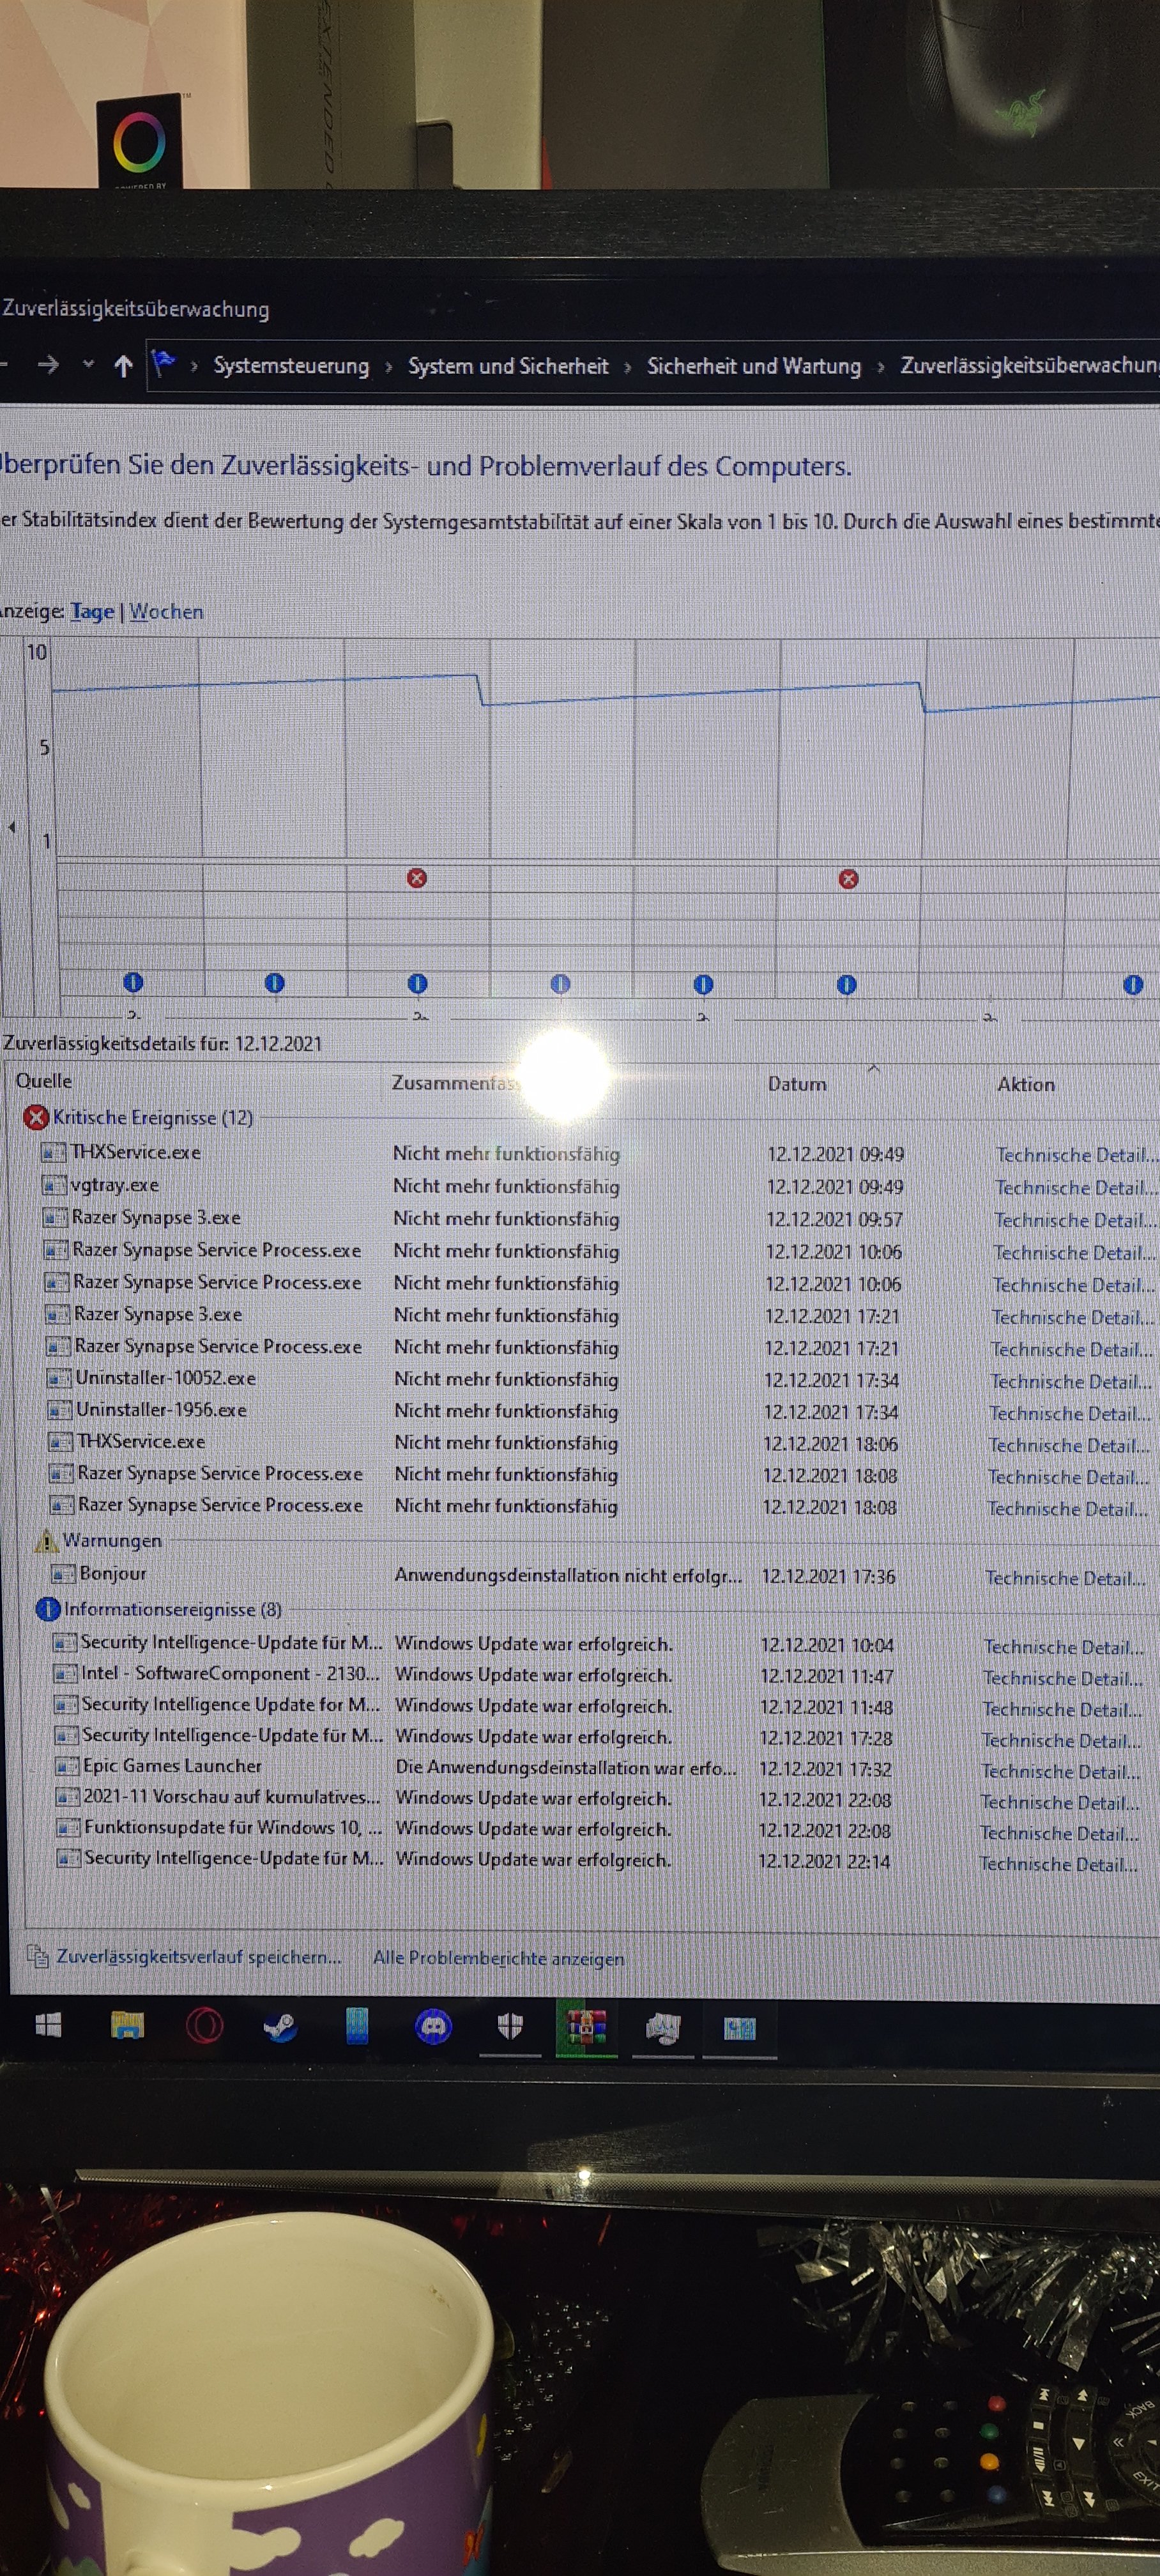The image size is (1160, 2576).
Task: Click Zuverlässigkeitsverlauf speichern link
Action: coord(199,1956)
